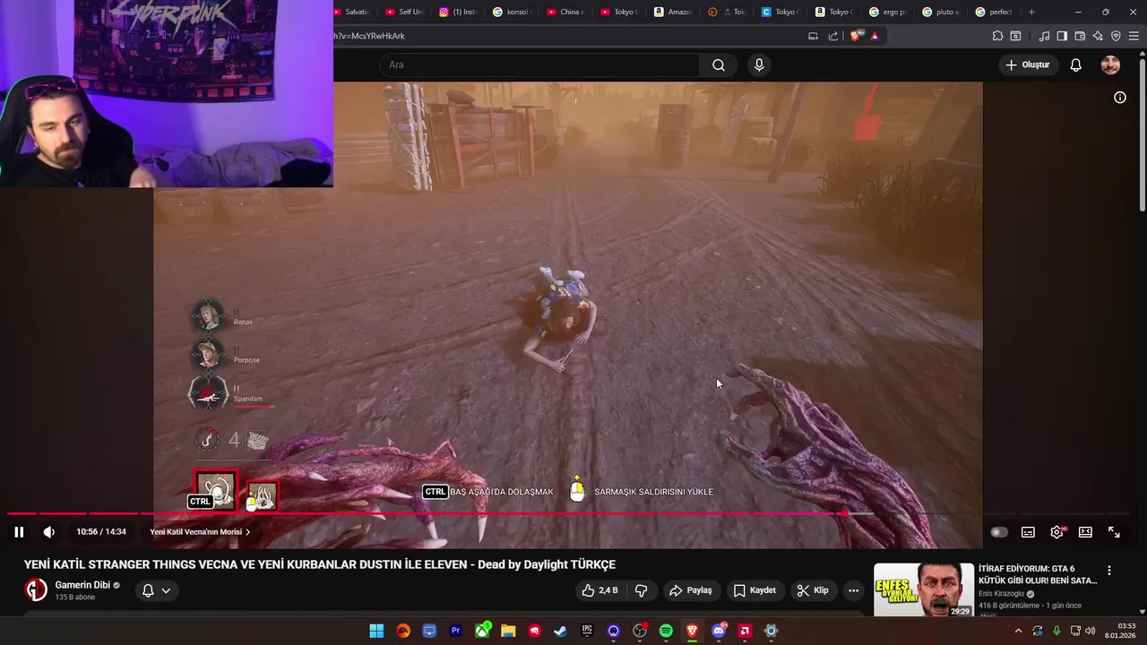
Task: Switch to the ergo Google tab
Action: tap(889, 12)
